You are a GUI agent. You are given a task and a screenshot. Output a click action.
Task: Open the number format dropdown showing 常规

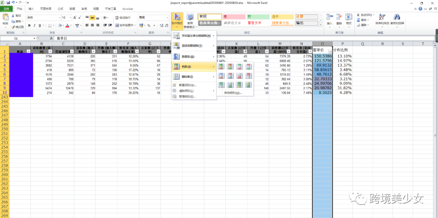tap(167, 18)
